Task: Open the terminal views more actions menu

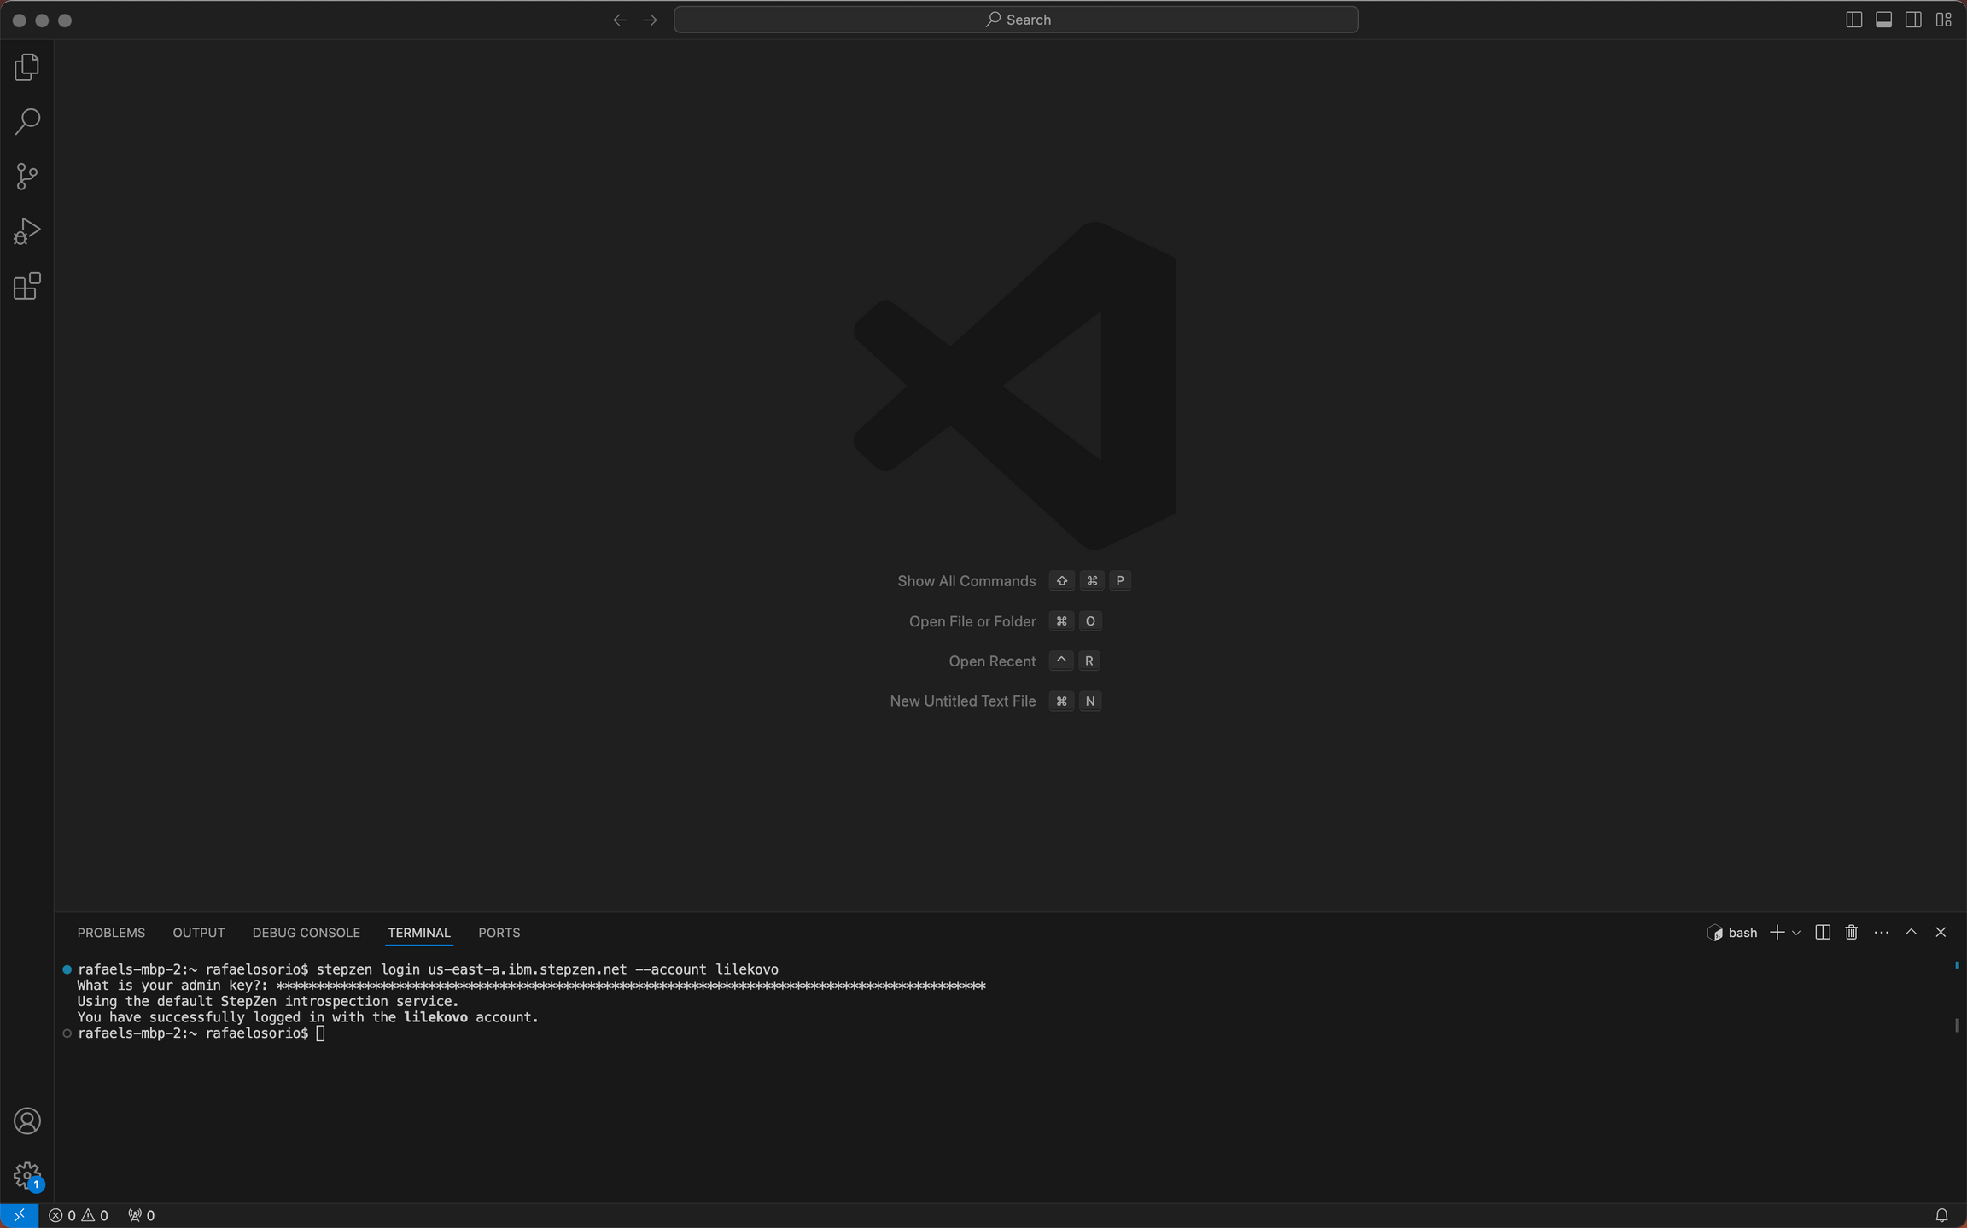Action: pos(1881,932)
